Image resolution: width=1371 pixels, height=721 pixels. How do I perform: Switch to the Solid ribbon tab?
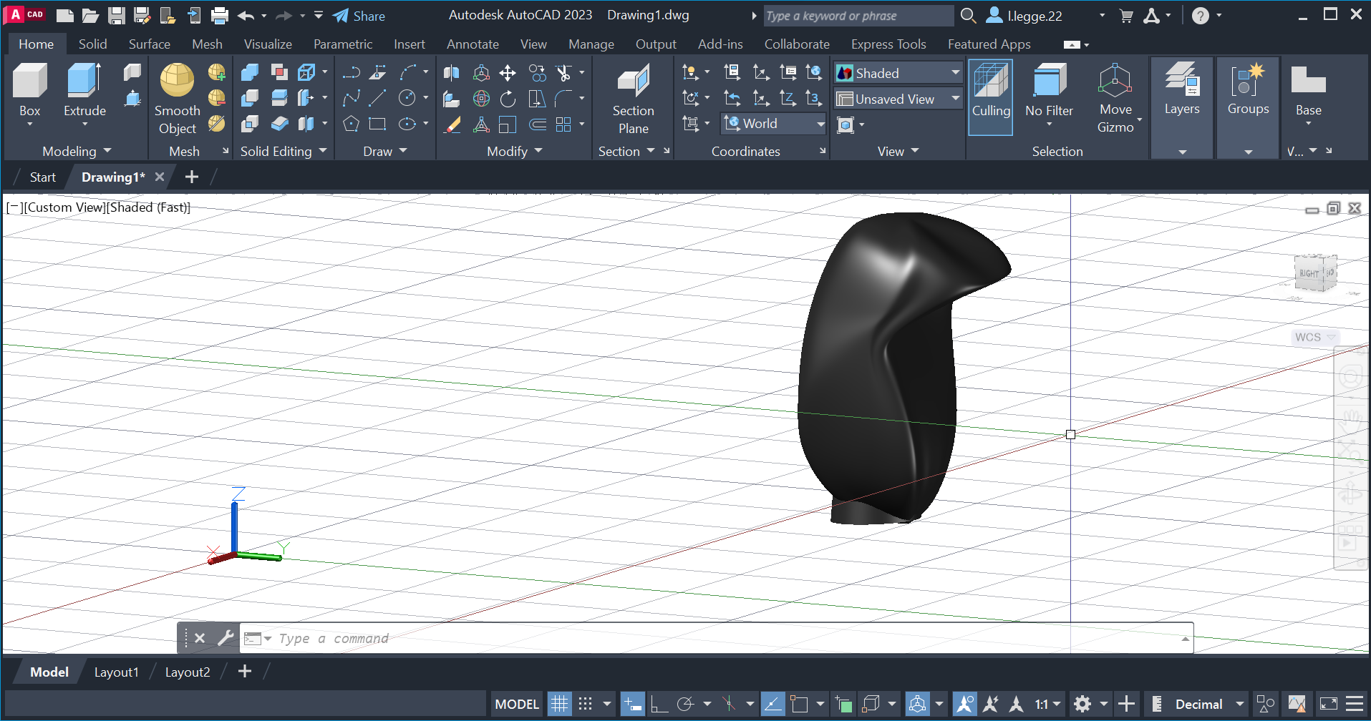[x=92, y=44]
